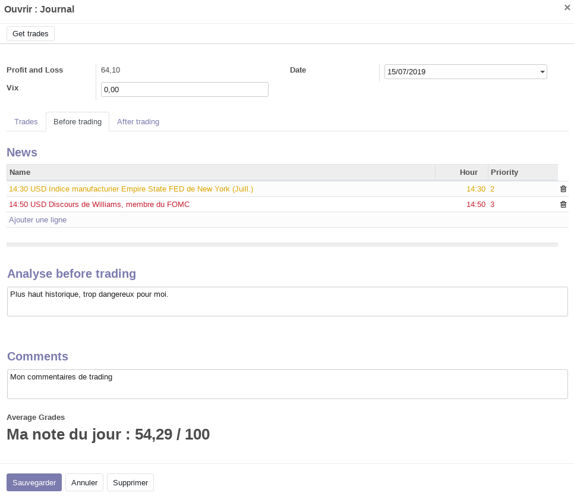574x499 pixels.
Task: Click the Get trades button
Action: tap(30, 34)
